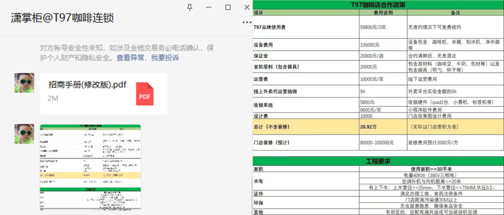Click the sender avatar beside the table image
The height and width of the screenshot is (215, 504).
(24, 134)
